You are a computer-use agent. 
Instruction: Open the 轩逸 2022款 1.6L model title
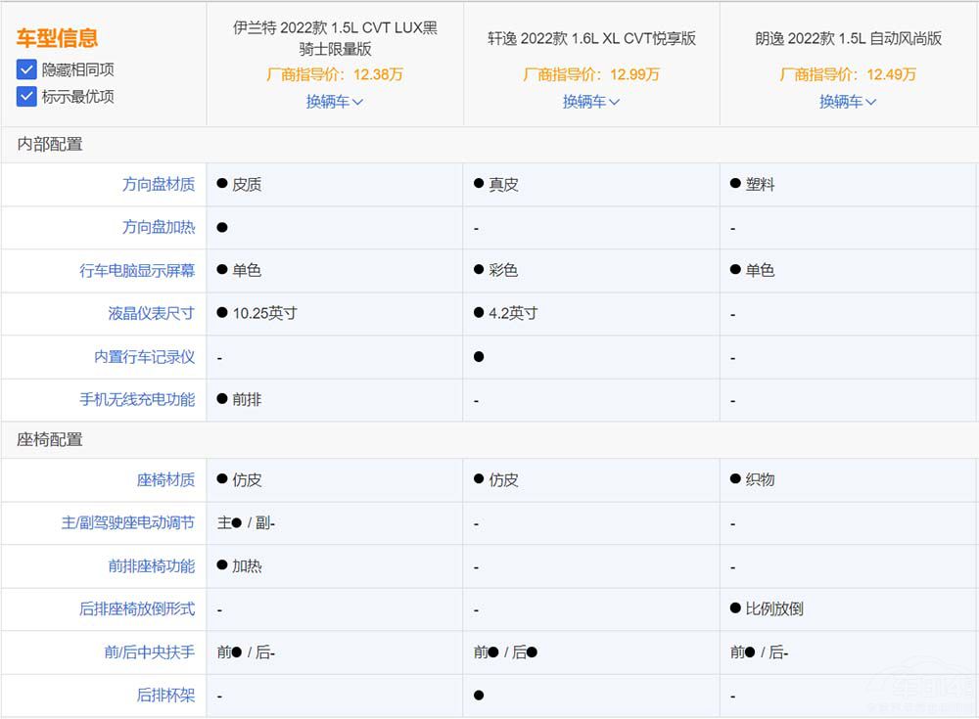[x=591, y=38]
